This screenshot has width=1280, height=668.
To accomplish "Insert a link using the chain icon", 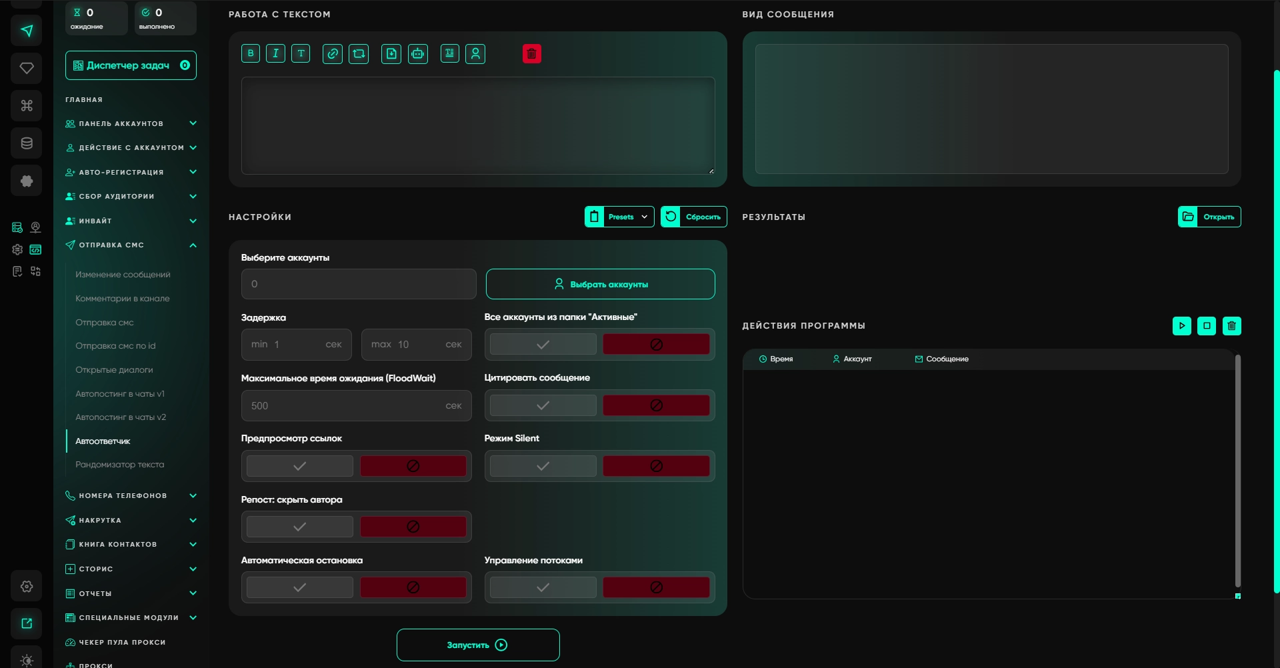I will tap(333, 53).
